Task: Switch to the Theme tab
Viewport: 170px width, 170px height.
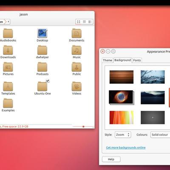Action: tap(108, 60)
